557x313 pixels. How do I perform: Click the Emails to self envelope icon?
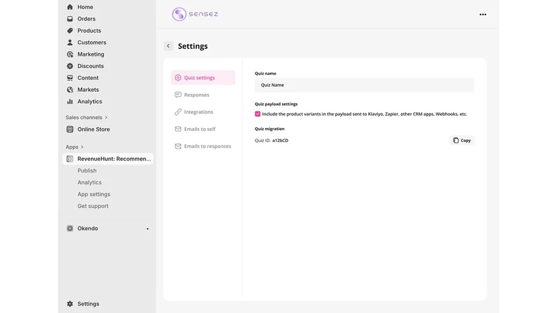pos(178,129)
